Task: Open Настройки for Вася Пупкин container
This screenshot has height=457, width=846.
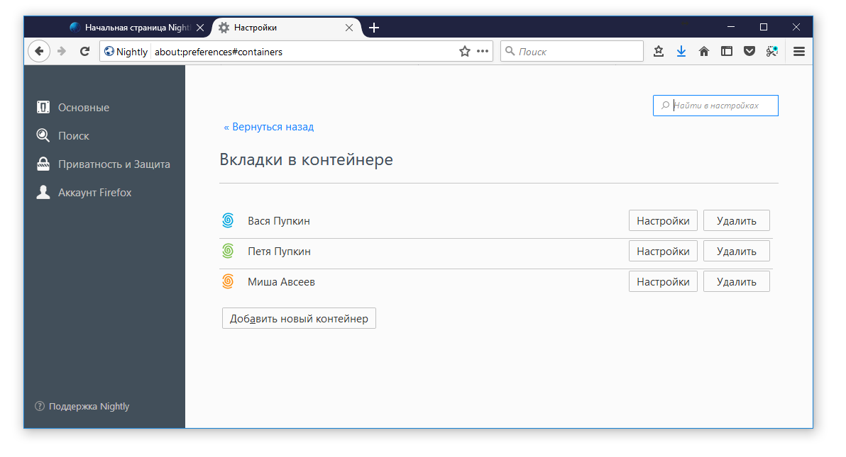Action: [x=663, y=221]
